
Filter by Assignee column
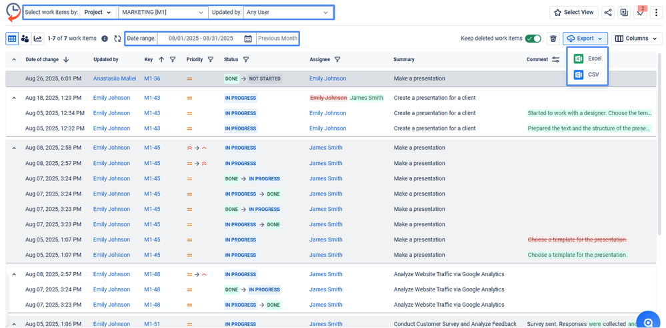(337, 60)
